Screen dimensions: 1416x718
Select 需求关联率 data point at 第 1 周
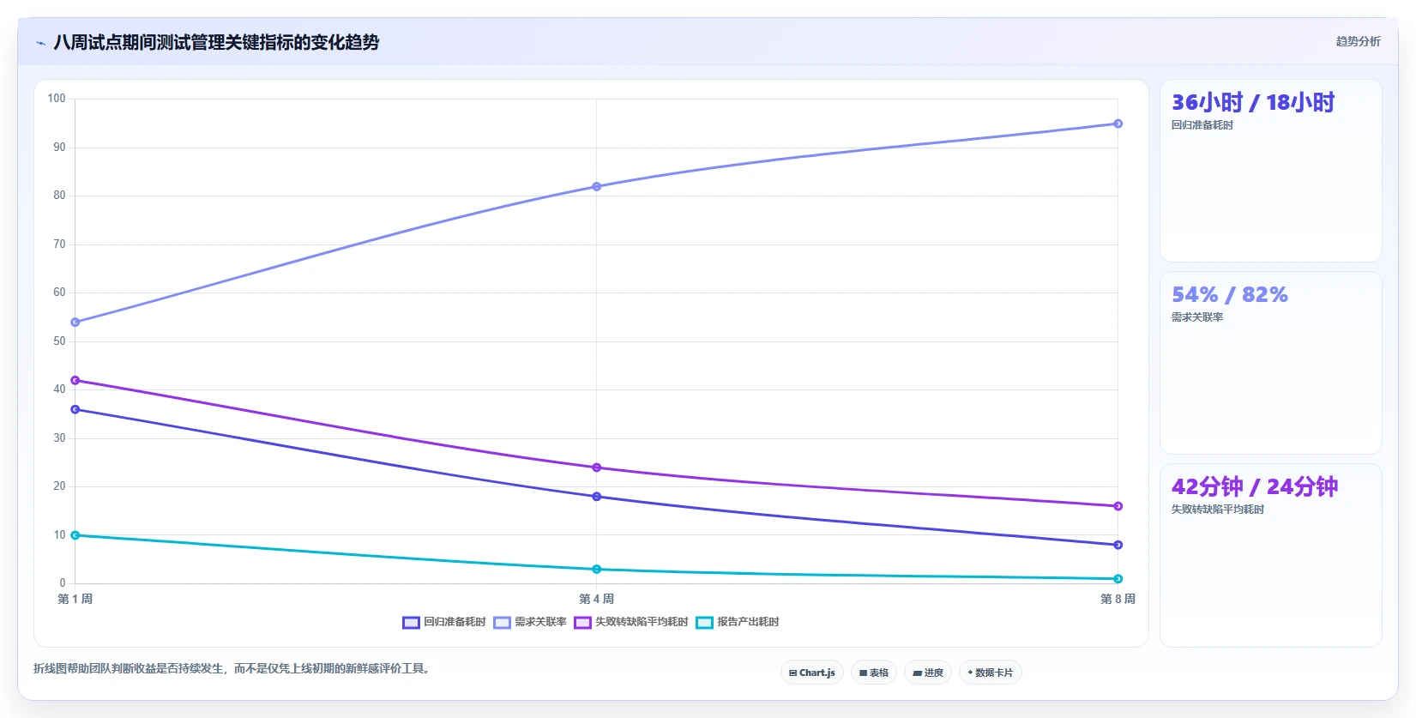coord(75,323)
